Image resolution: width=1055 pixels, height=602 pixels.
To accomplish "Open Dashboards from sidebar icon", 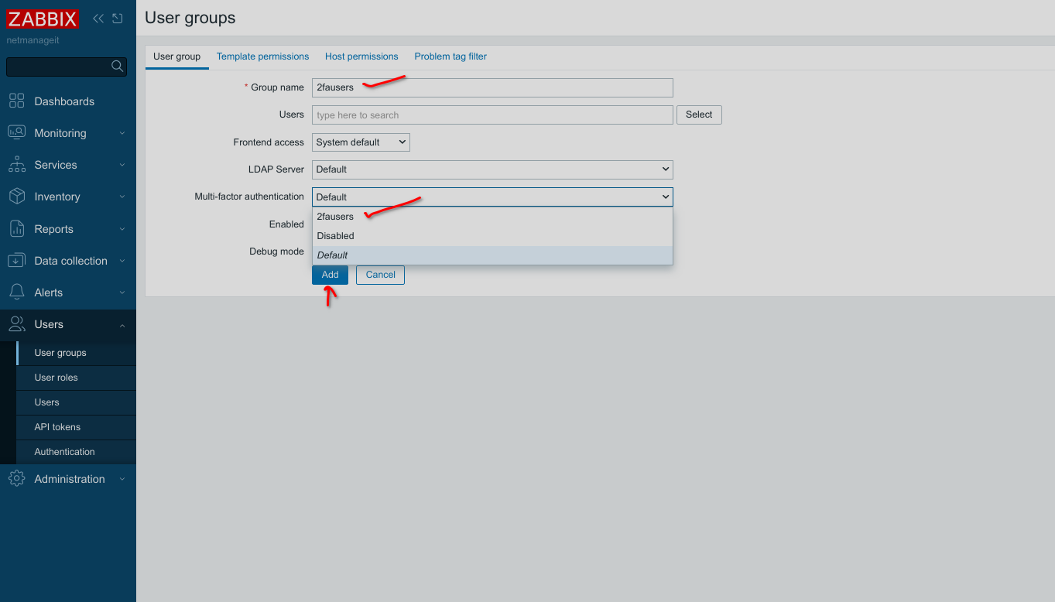I will [x=16, y=101].
